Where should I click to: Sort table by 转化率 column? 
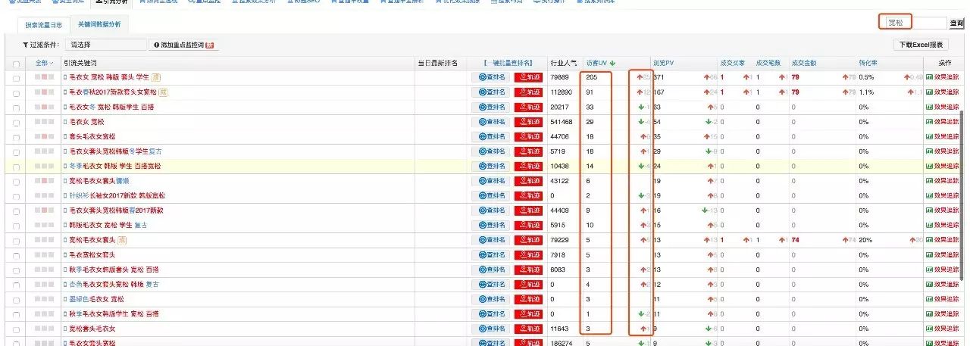868,63
